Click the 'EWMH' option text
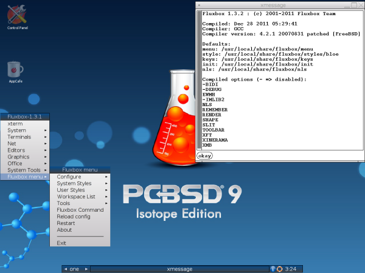 pos(209,95)
